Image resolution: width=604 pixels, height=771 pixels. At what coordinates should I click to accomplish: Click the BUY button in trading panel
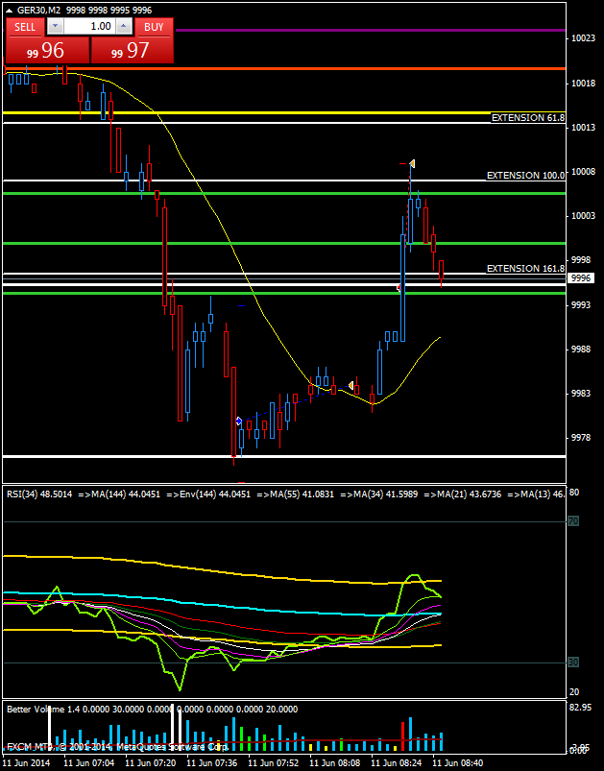click(x=154, y=27)
